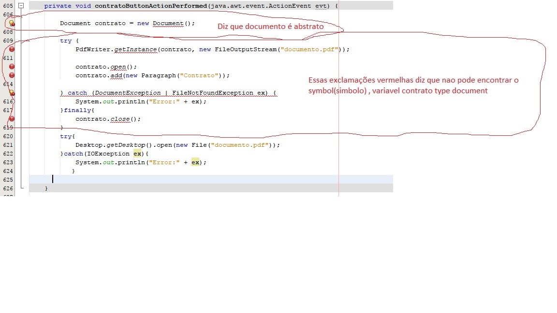Open the lightbulb hint on the Document contrato line

point(12,23)
